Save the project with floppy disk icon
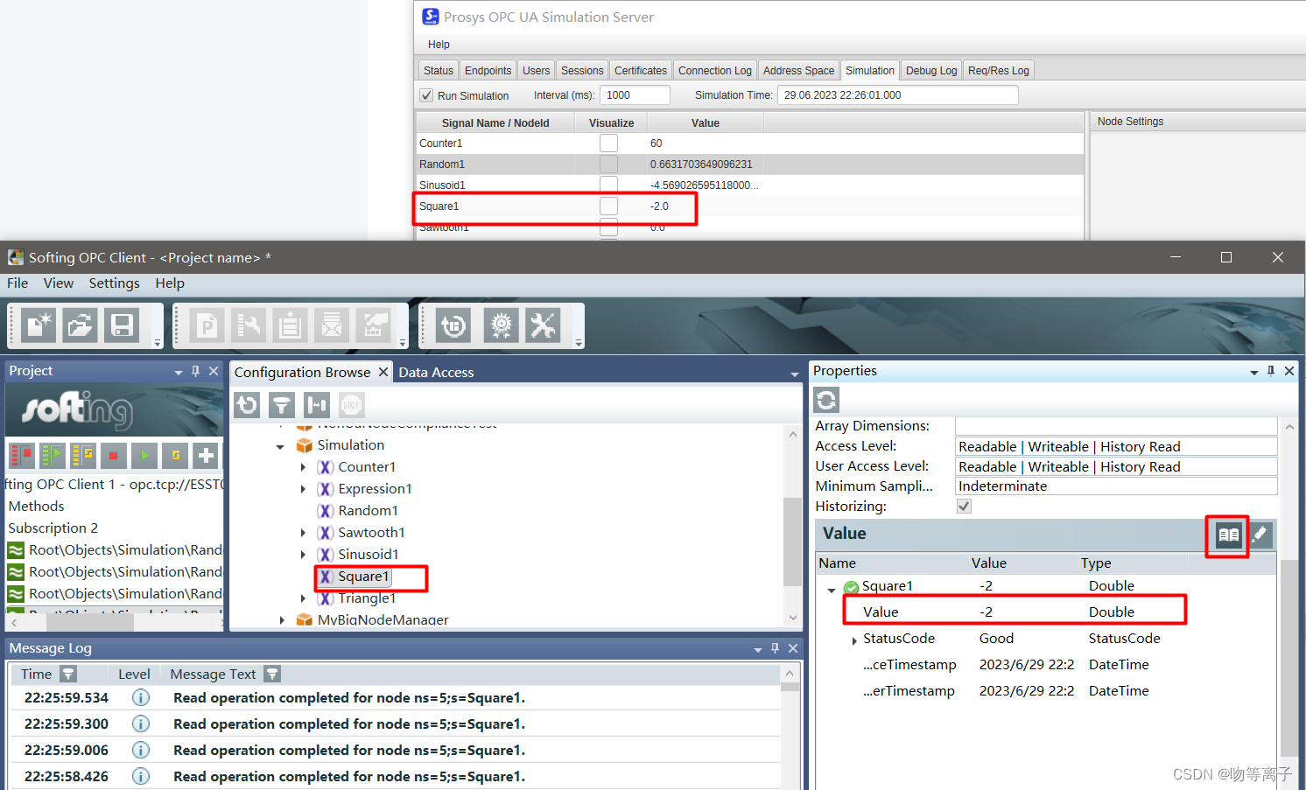 [122, 326]
